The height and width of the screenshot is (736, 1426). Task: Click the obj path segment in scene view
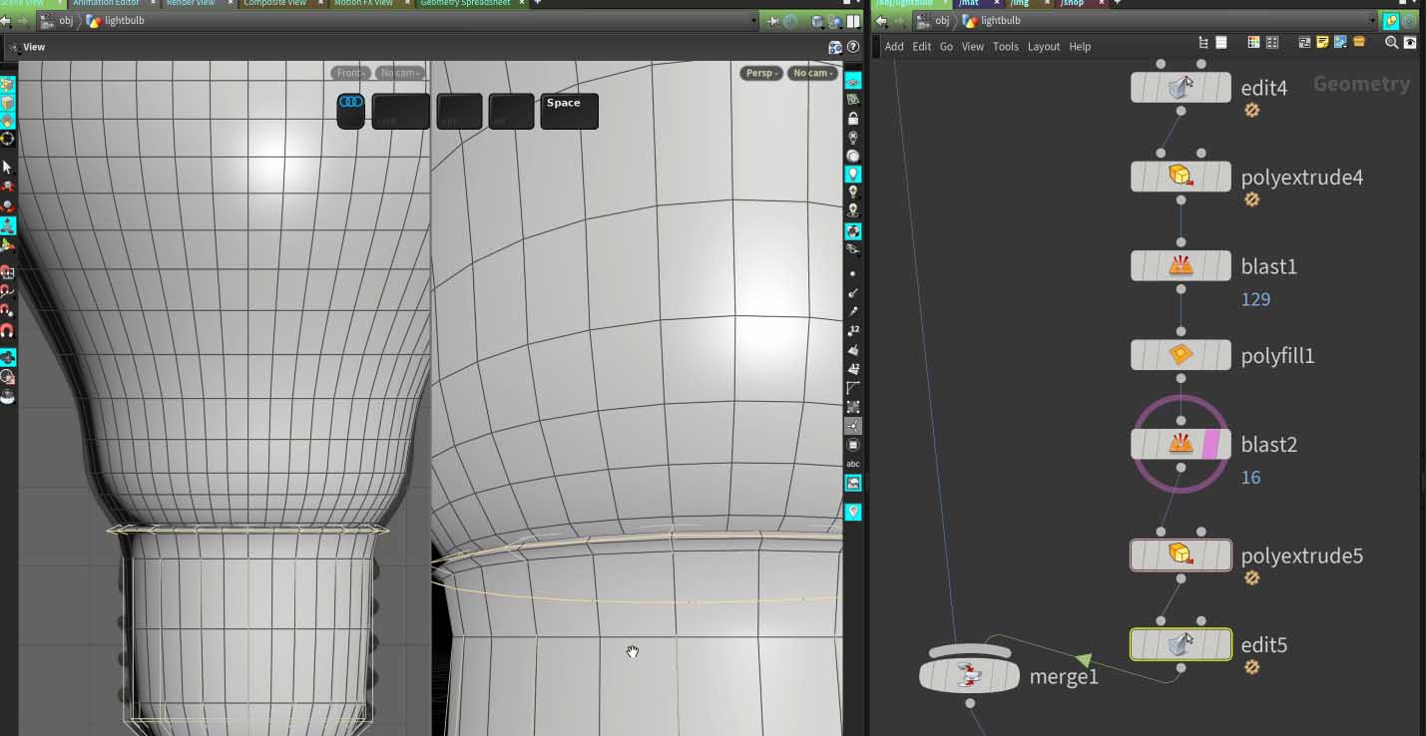point(66,21)
